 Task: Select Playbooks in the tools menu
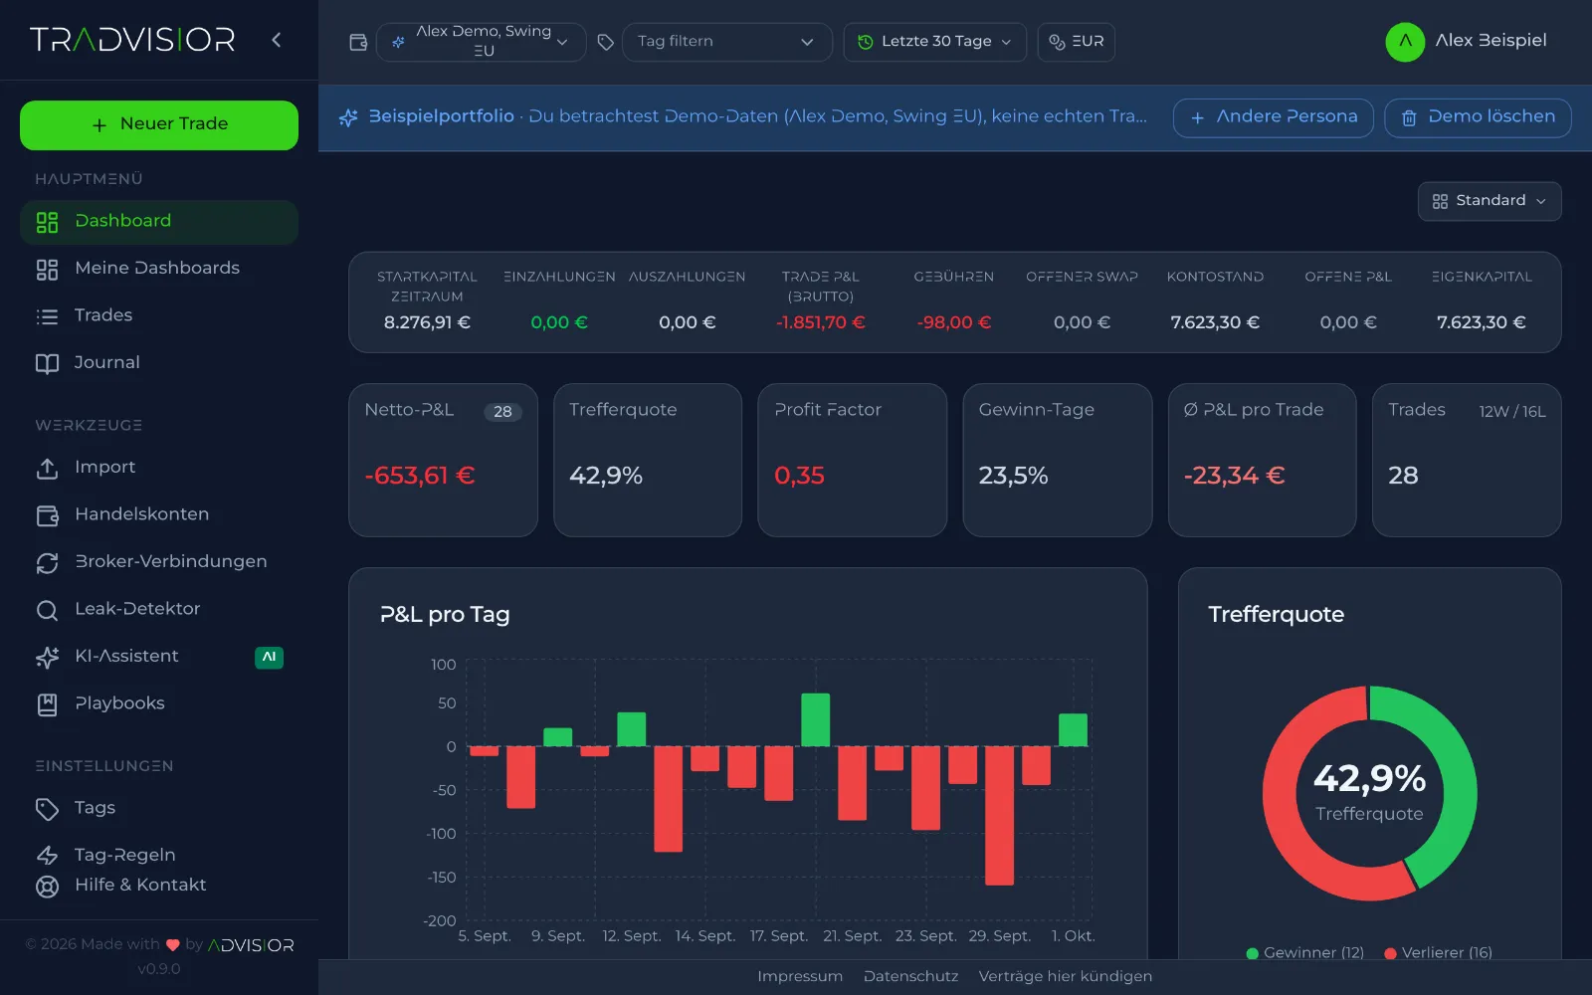pos(159,703)
